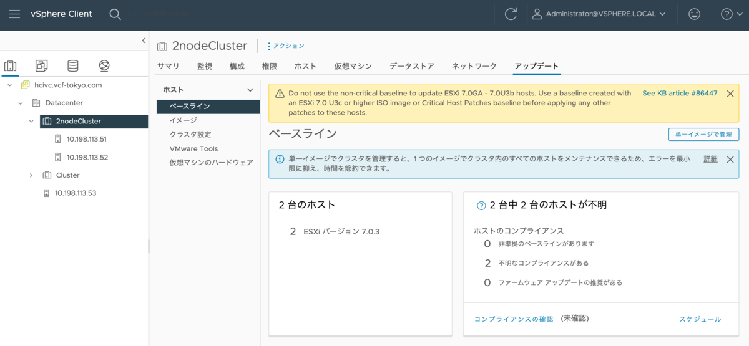Switch to Hosts and Clusters inventory view

pos(11,65)
